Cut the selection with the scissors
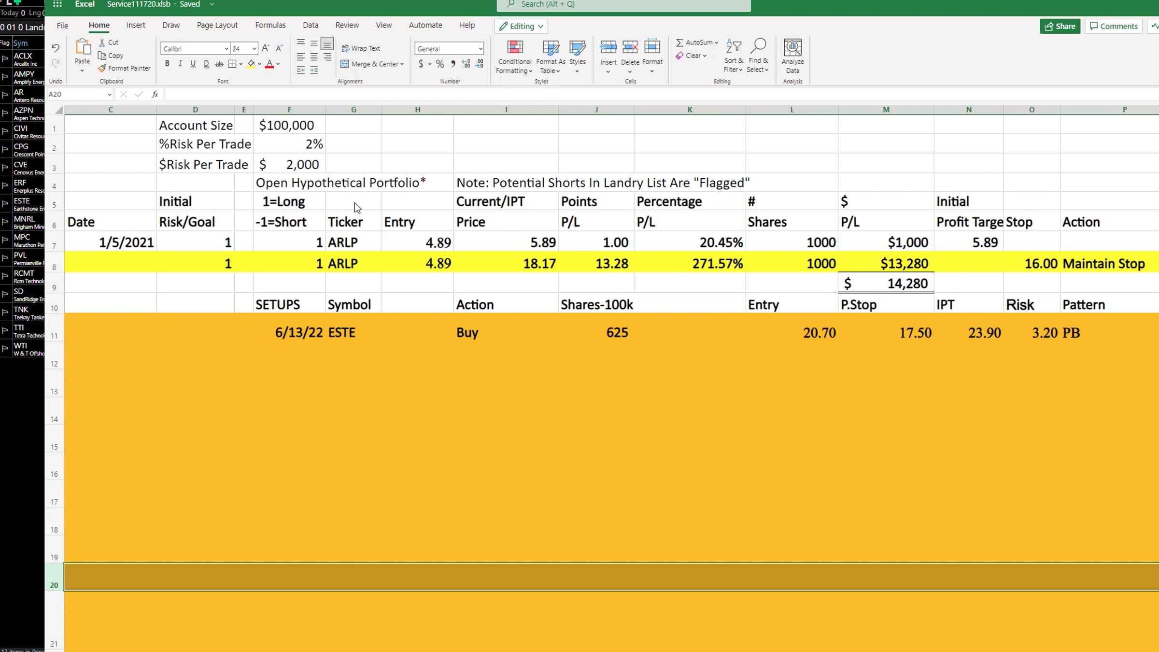 pyautogui.click(x=109, y=43)
